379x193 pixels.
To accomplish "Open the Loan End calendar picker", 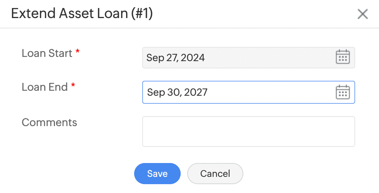I will click(x=342, y=92).
